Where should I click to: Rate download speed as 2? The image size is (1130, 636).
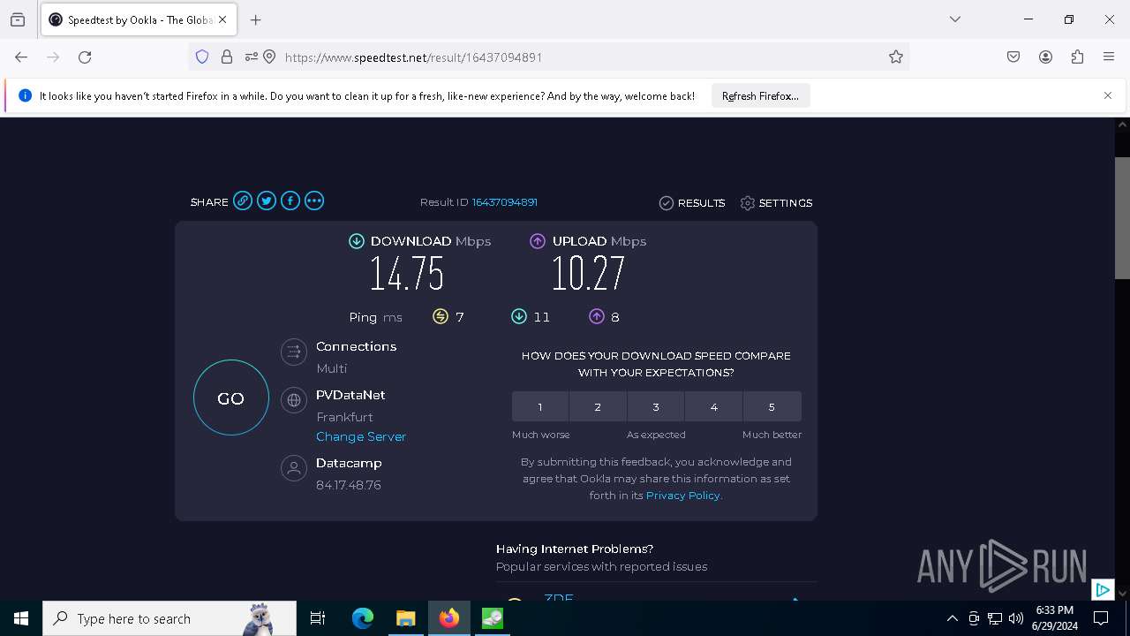coord(598,407)
